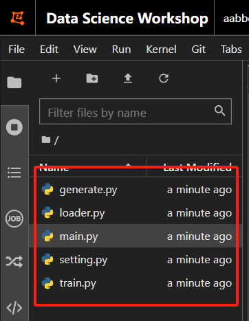Click the root folder breadcrumb
The width and height of the screenshot is (249, 321).
tap(50, 140)
